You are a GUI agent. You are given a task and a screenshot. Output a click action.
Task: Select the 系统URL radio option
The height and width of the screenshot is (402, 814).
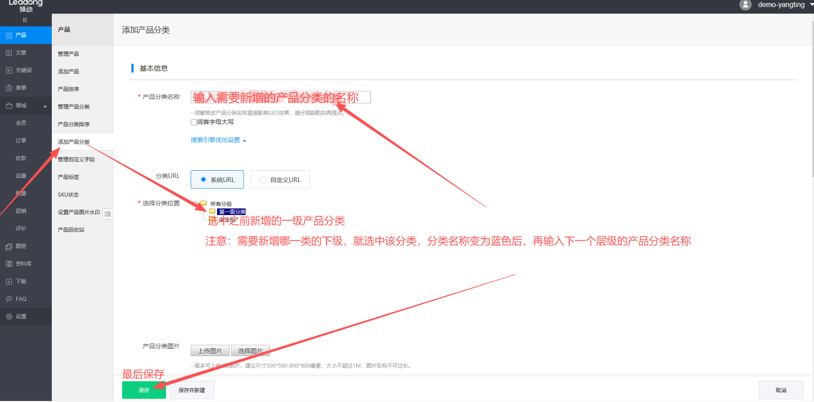(x=203, y=180)
